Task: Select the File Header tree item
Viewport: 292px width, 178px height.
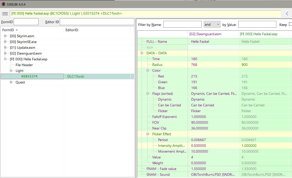Action: (x=24, y=65)
